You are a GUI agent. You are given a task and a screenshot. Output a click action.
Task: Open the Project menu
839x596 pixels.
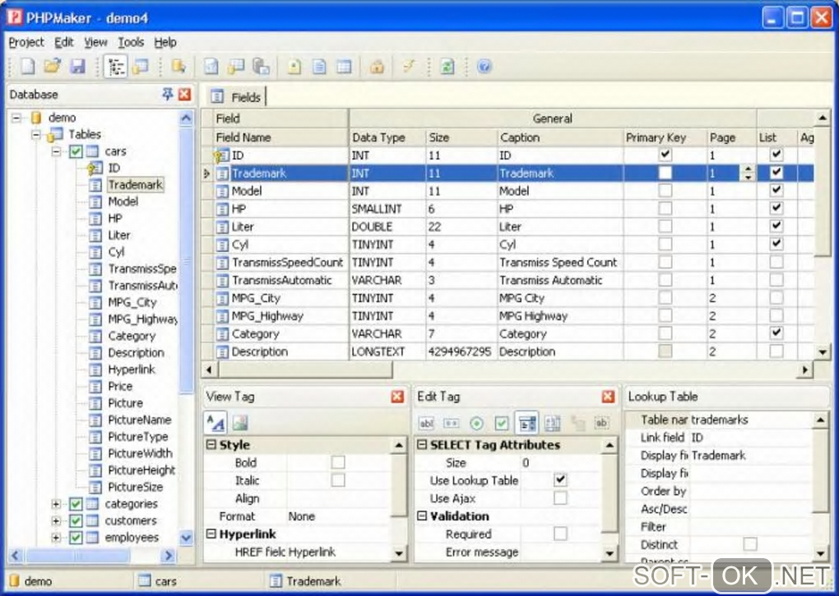click(x=26, y=42)
